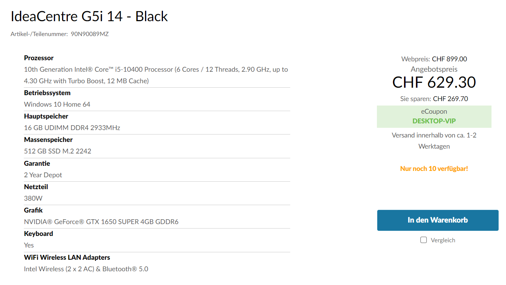
Task: Click the Garantie heading
Action: coord(37,163)
